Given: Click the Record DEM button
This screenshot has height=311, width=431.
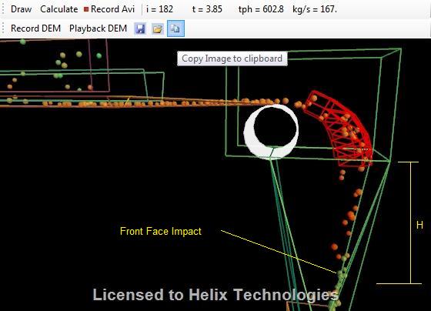Looking at the screenshot, I should 35,28.
